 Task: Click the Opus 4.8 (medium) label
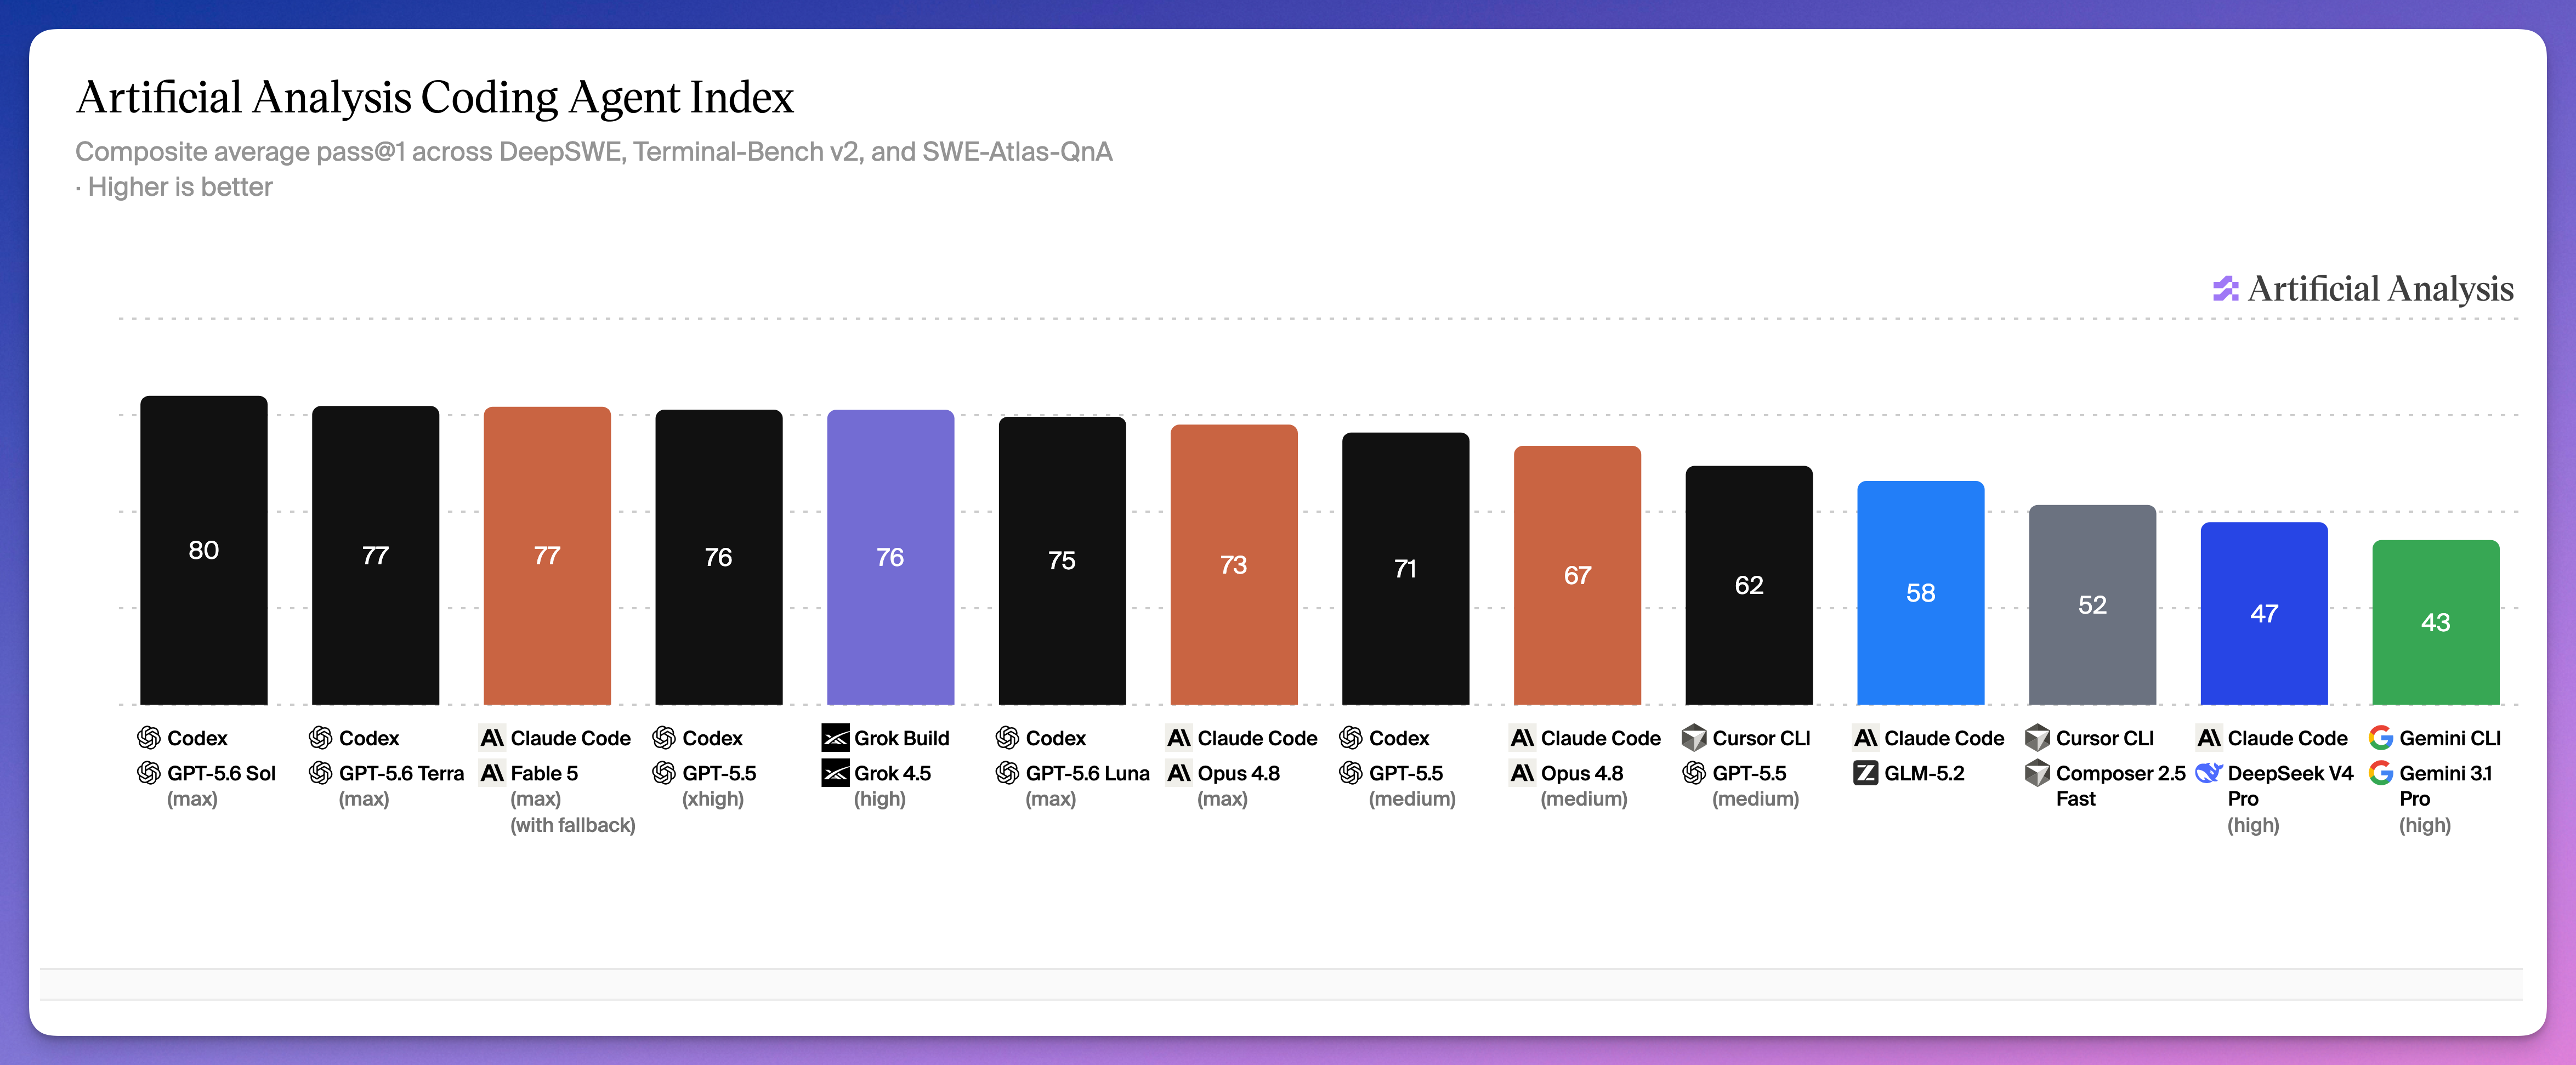pyautogui.click(x=1584, y=786)
